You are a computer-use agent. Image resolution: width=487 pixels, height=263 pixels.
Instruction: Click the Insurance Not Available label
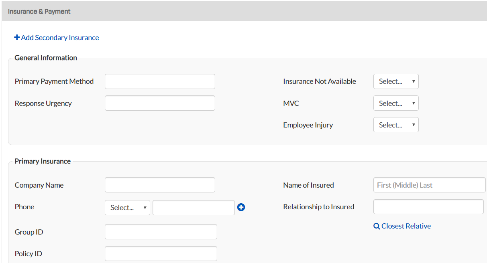[x=320, y=81]
